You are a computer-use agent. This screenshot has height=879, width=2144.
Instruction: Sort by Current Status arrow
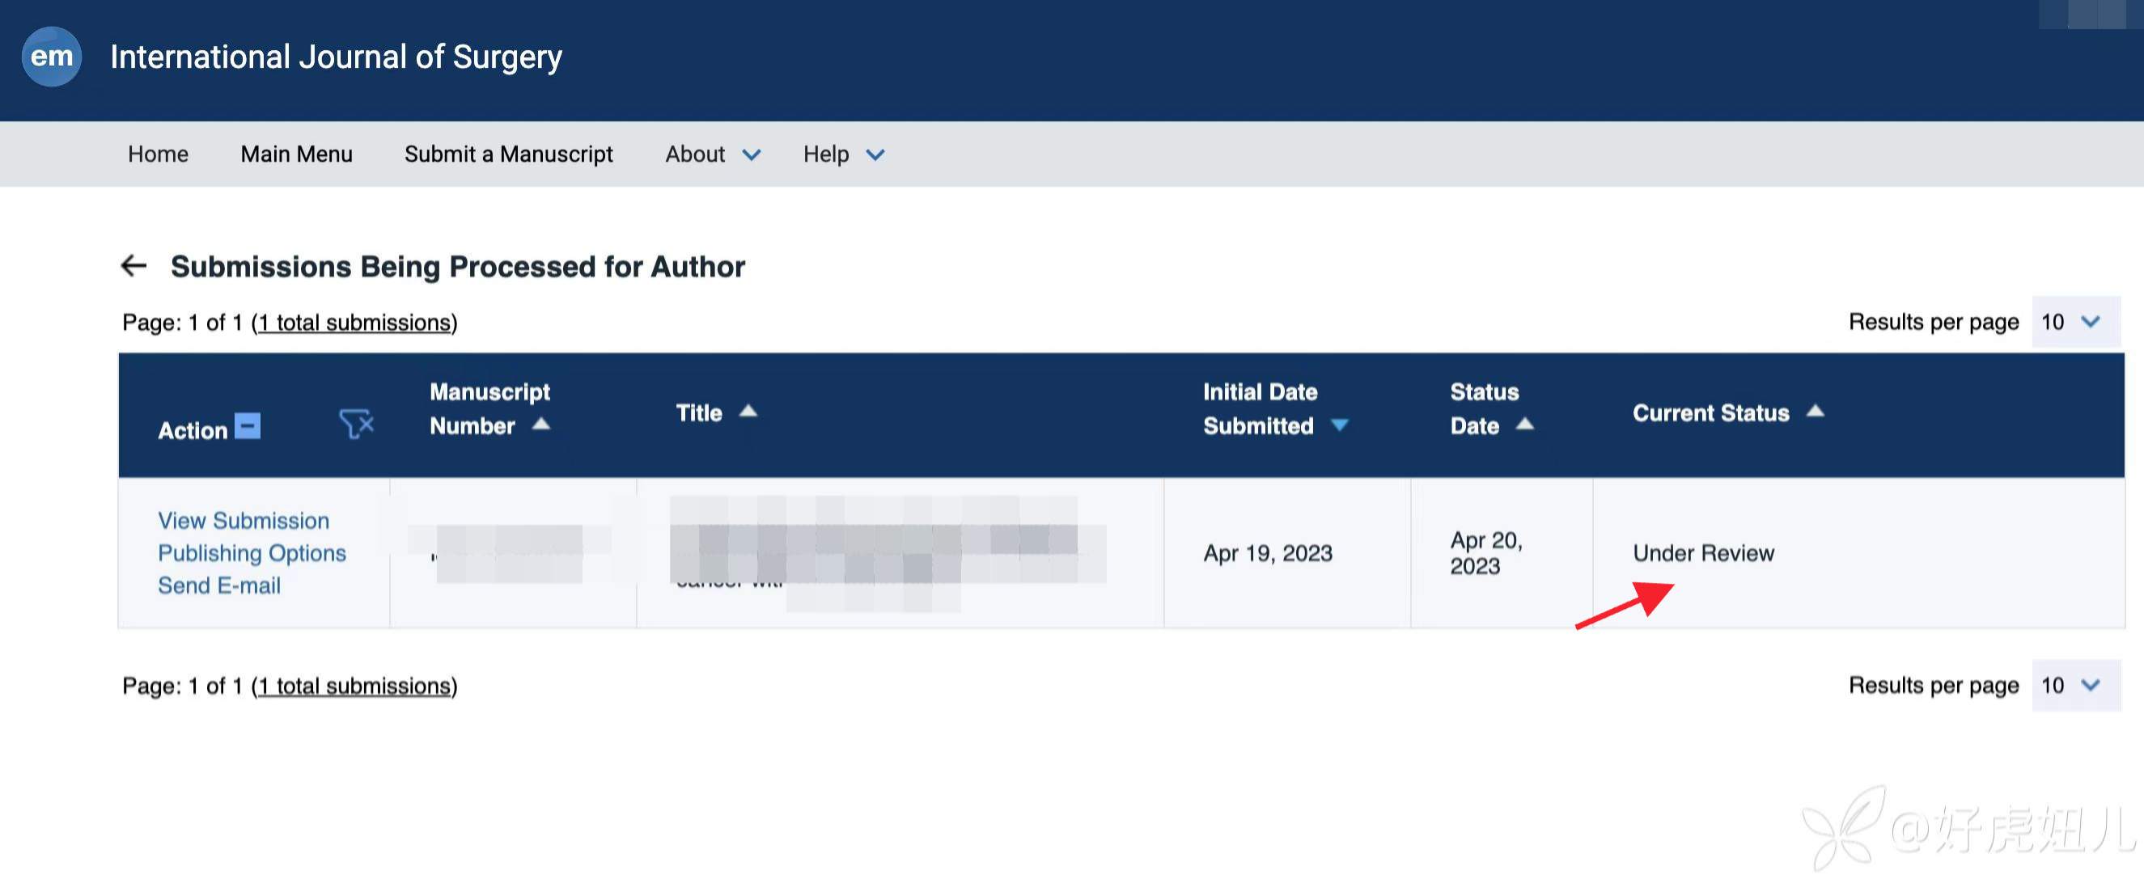[1816, 411]
